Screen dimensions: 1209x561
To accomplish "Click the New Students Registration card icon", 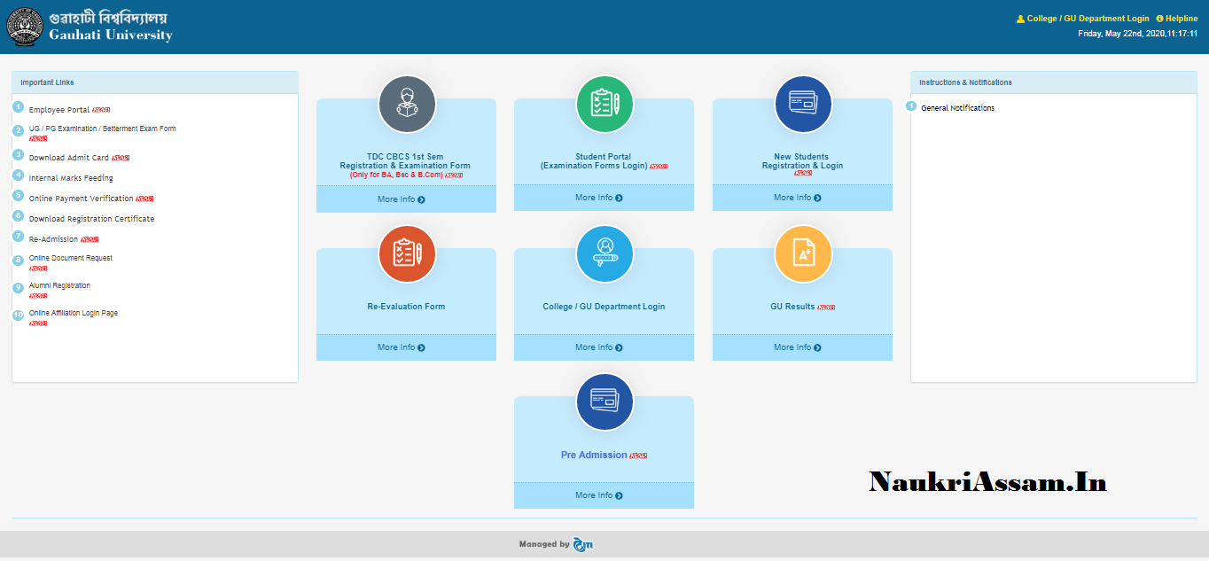I will pyautogui.click(x=803, y=105).
